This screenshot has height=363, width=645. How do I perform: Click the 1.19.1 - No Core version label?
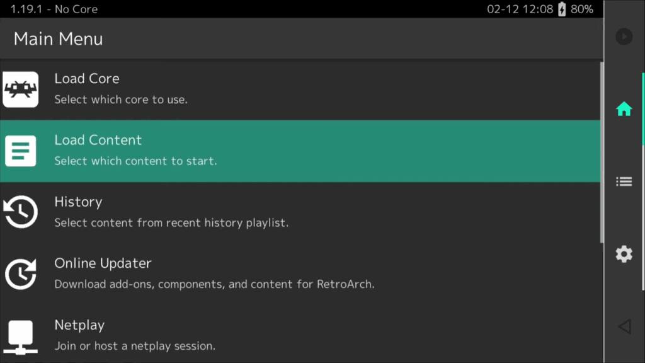(x=54, y=9)
